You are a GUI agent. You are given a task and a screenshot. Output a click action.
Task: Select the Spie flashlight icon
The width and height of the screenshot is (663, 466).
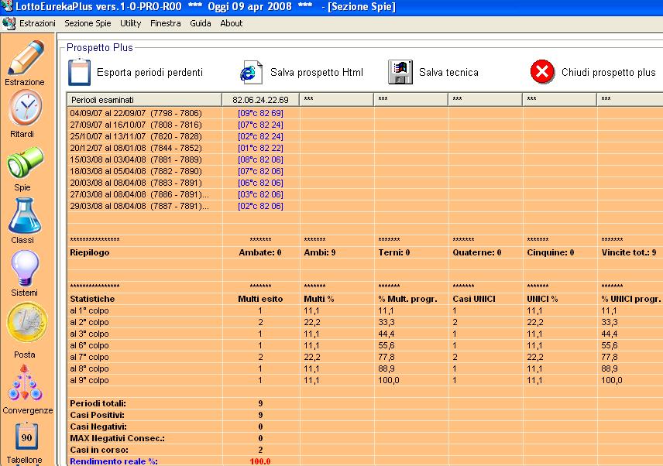tap(25, 163)
